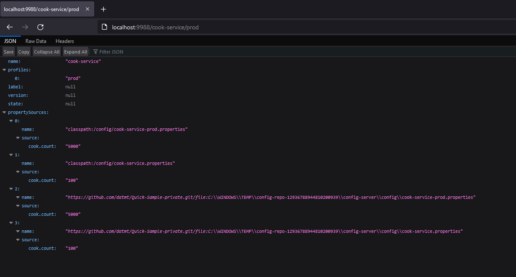Collapse the propertySources node
Screen dimensions: 516x277
click(4, 112)
